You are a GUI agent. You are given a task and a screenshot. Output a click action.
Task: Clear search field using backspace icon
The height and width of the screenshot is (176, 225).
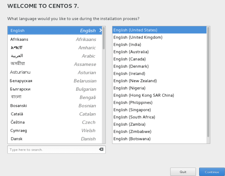101,150
